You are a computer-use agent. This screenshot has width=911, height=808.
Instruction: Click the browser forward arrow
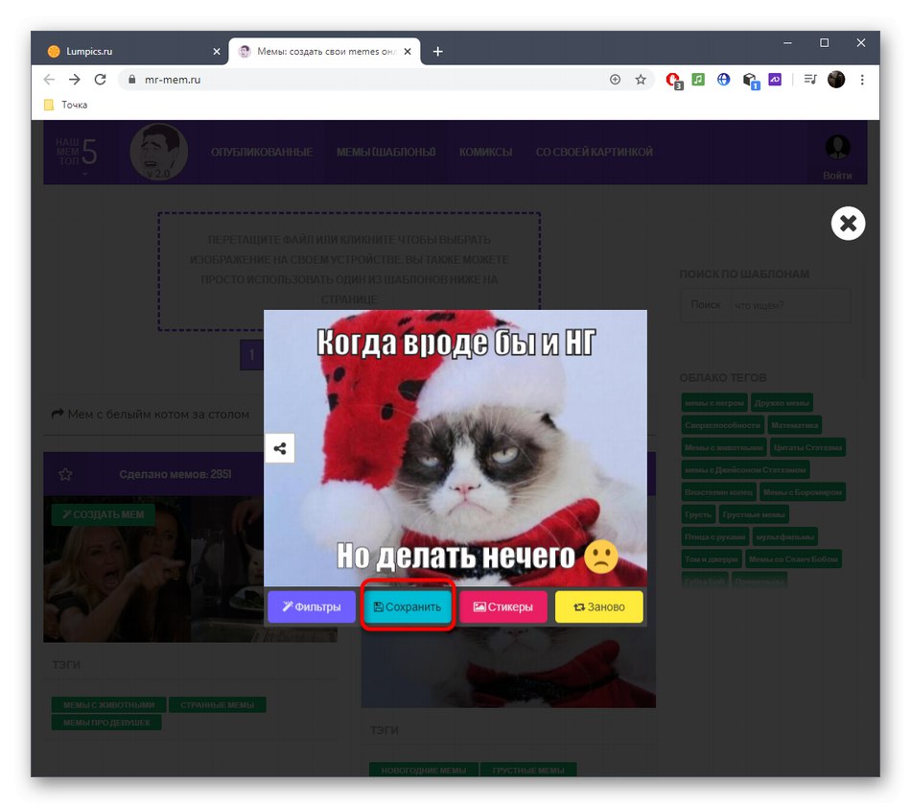coord(75,80)
